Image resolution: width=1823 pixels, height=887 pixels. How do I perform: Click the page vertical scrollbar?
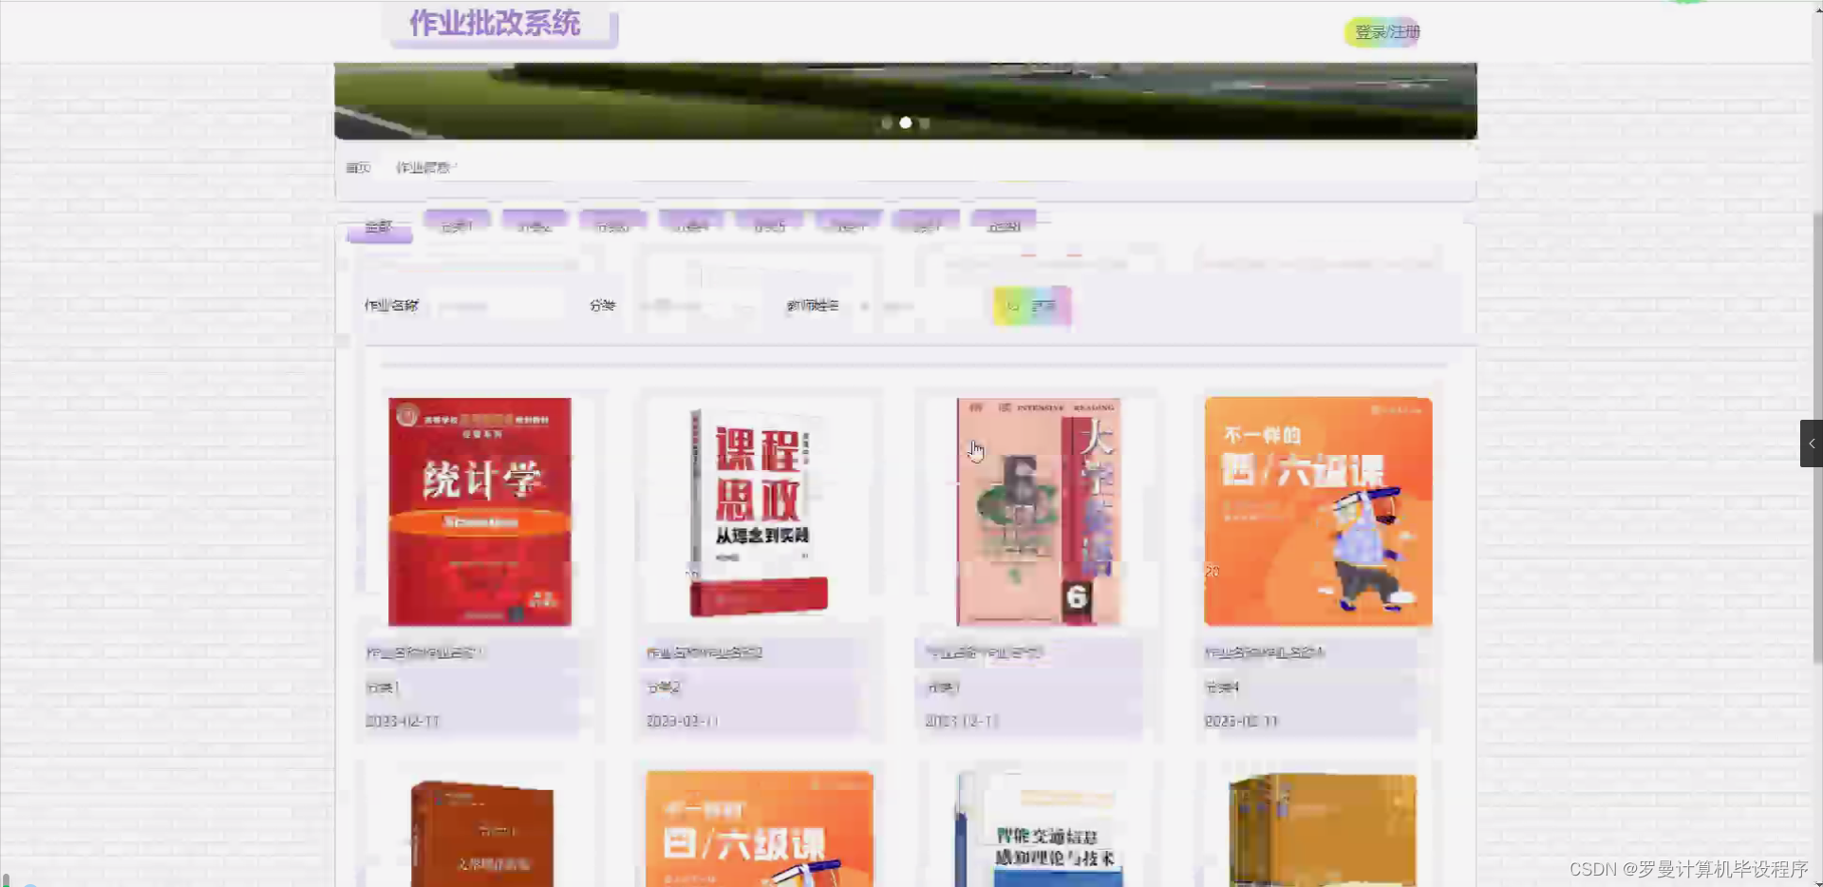tap(1817, 437)
